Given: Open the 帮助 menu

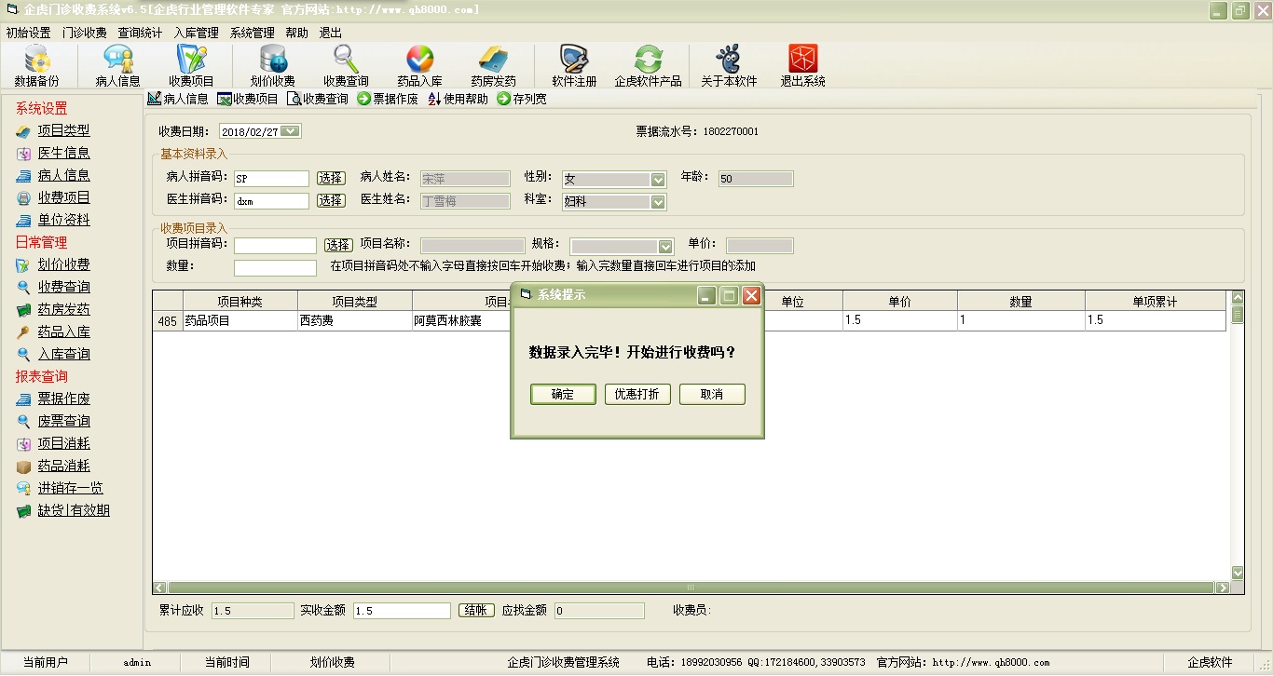Looking at the screenshot, I should click(296, 33).
